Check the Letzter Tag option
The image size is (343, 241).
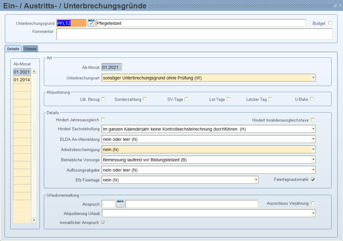click(x=270, y=99)
